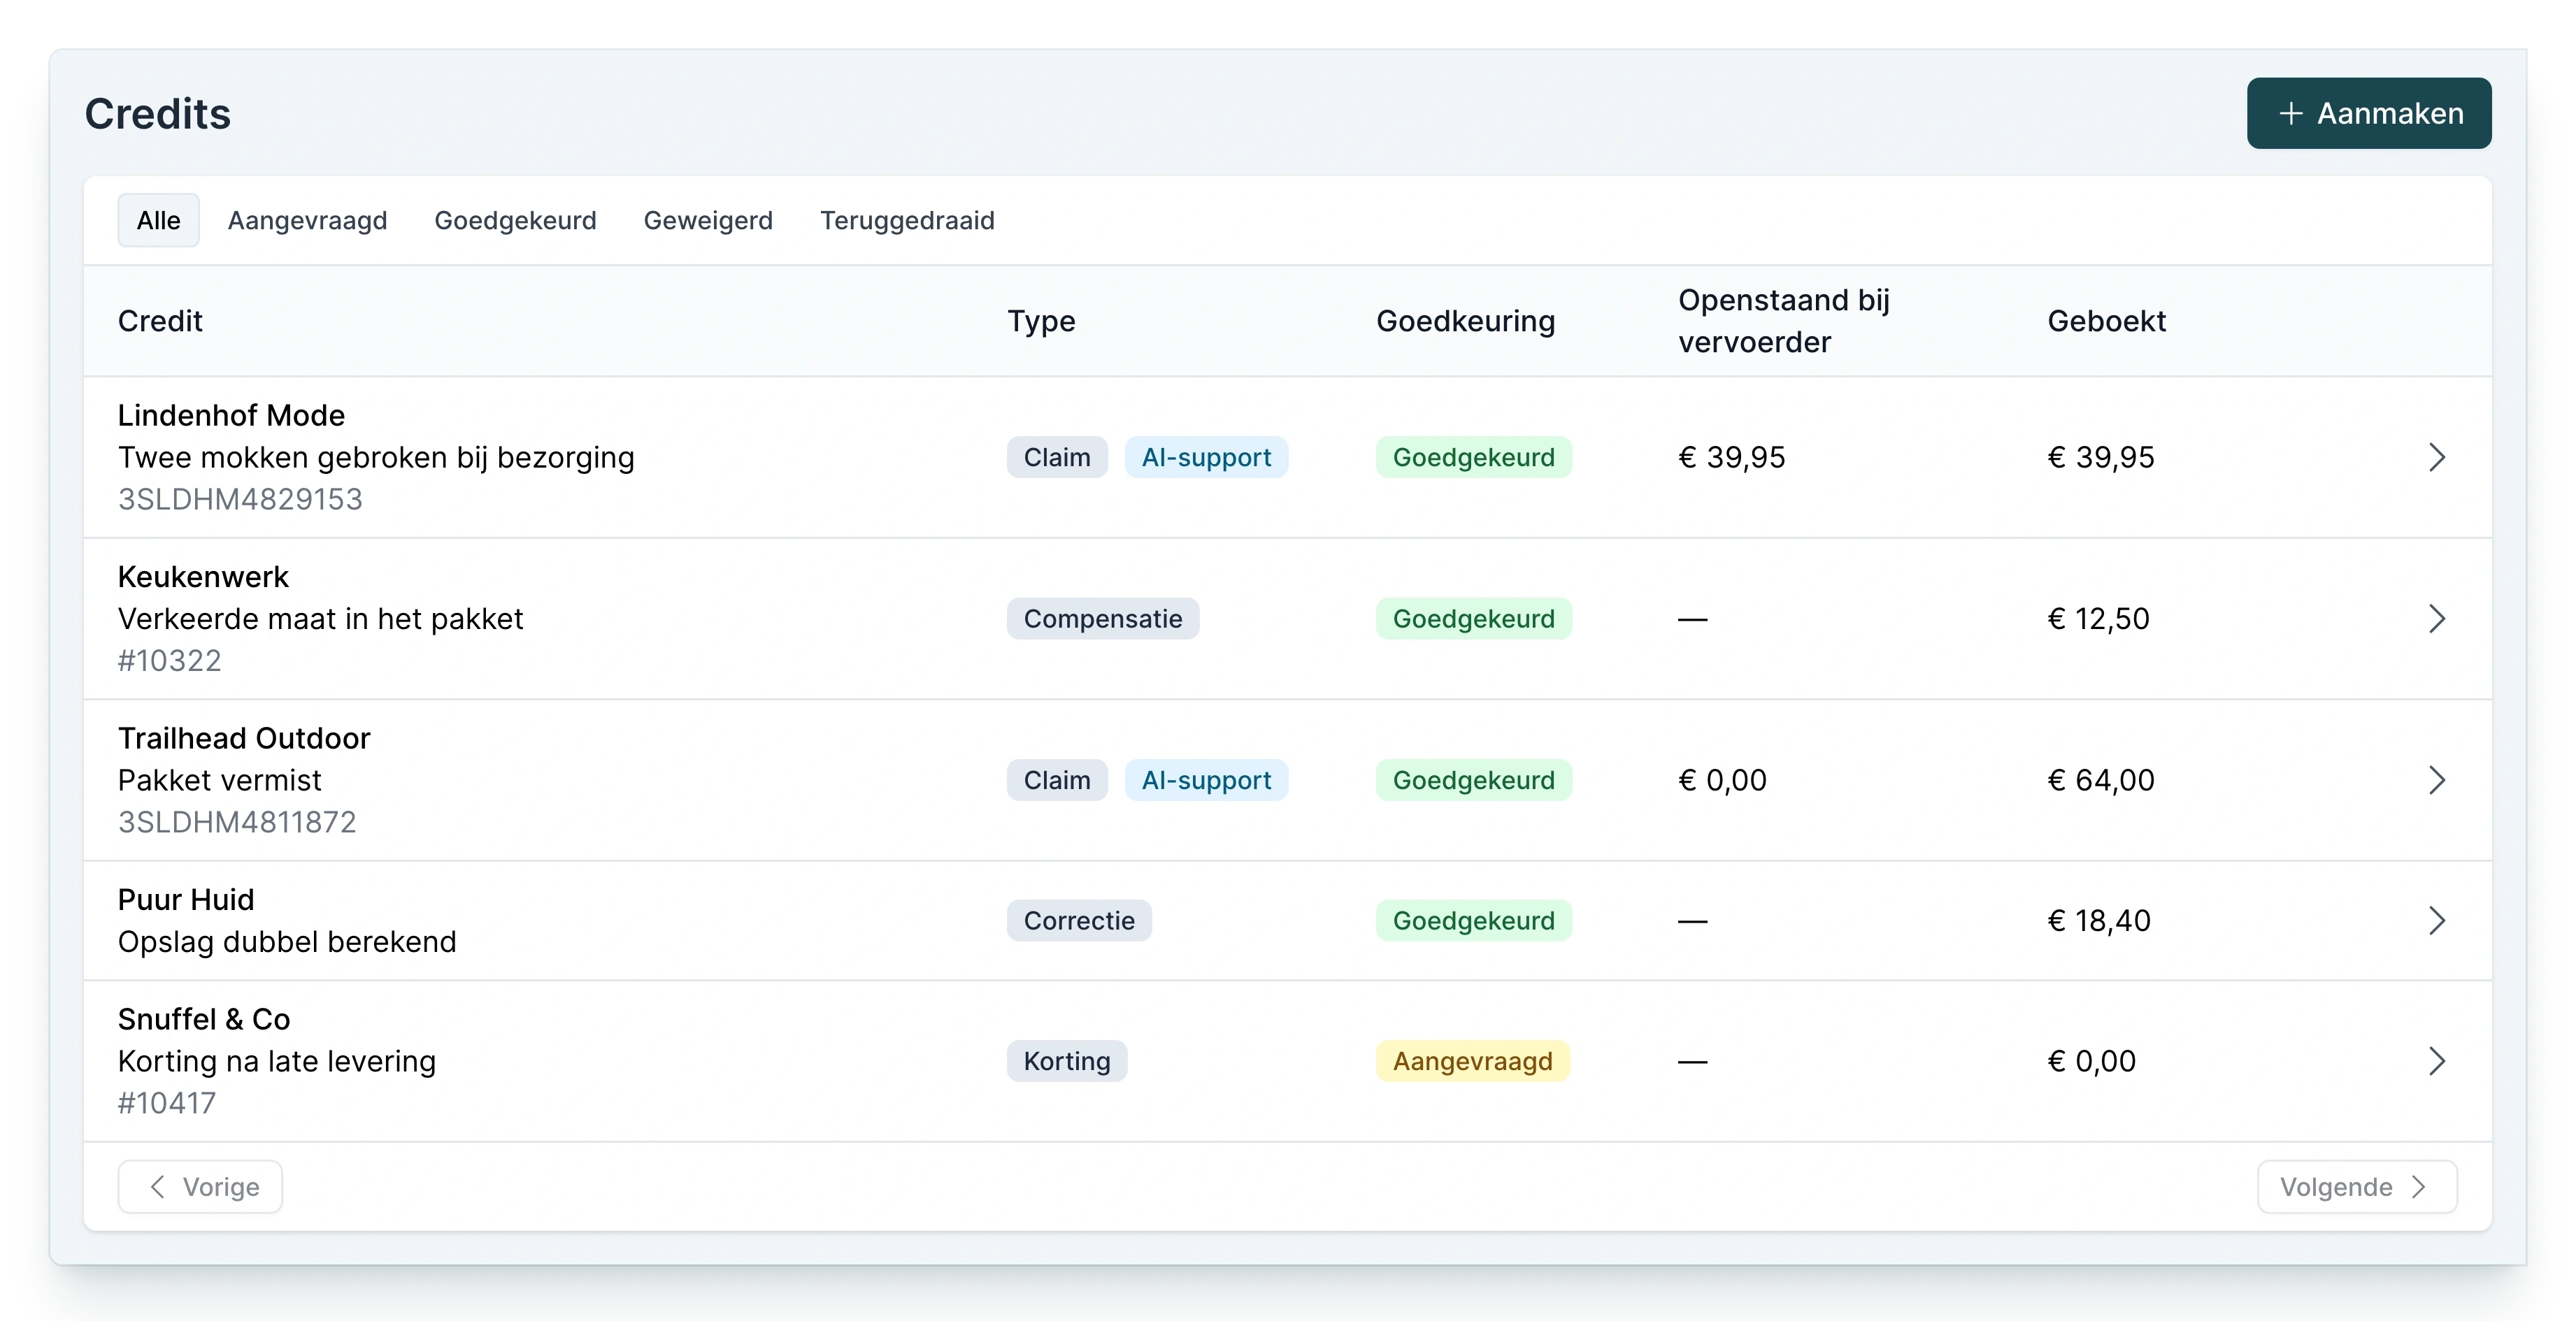Click the Goedkeuring column header
The image size is (2576, 1321).
[1466, 321]
